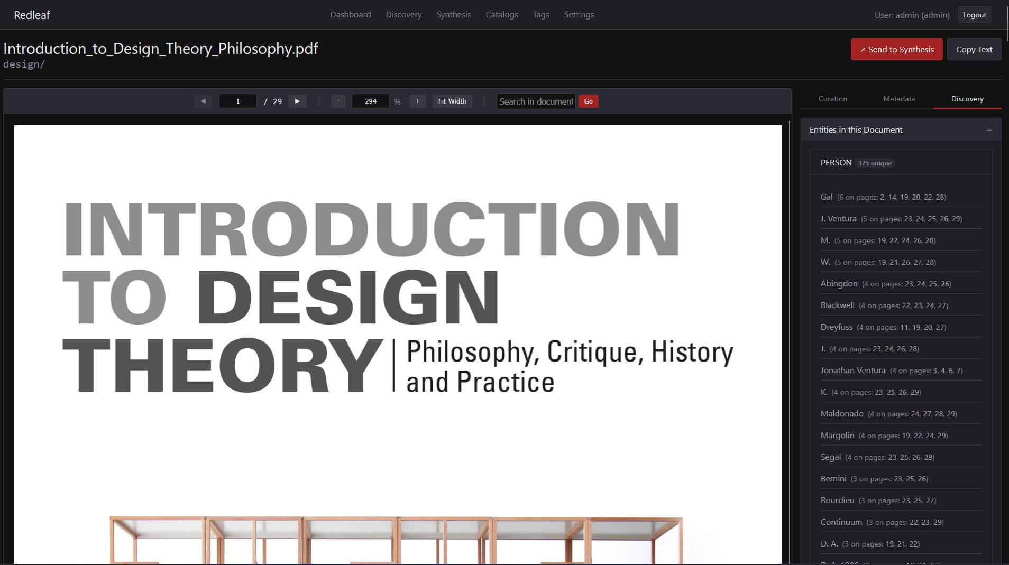Run document search with Go
1009x565 pixels.
pyautogui.click(x=588, y=101)
